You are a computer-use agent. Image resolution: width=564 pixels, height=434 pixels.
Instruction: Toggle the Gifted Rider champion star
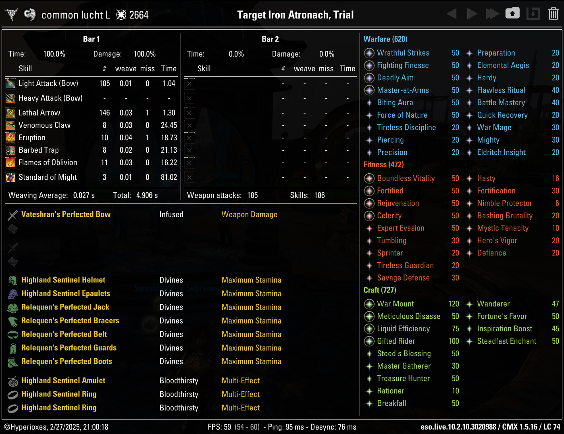pyautogui.click(x=369, y=341)
